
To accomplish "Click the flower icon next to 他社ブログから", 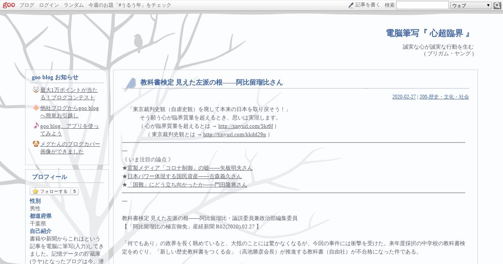I will tap(36, 108).
